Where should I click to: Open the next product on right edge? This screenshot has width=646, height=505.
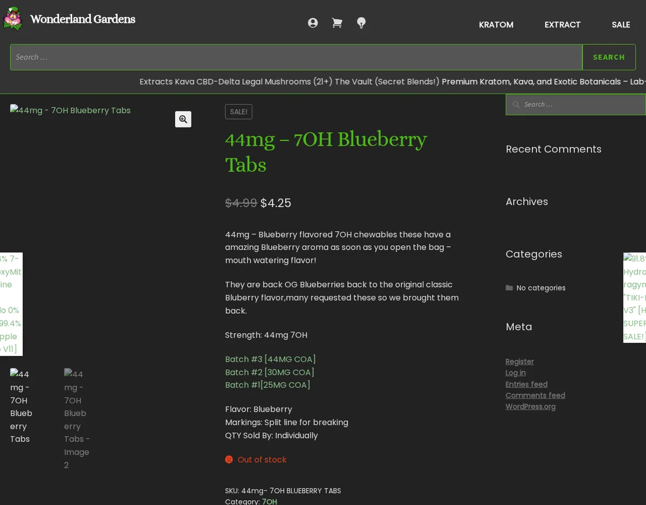tap(635, 298)
